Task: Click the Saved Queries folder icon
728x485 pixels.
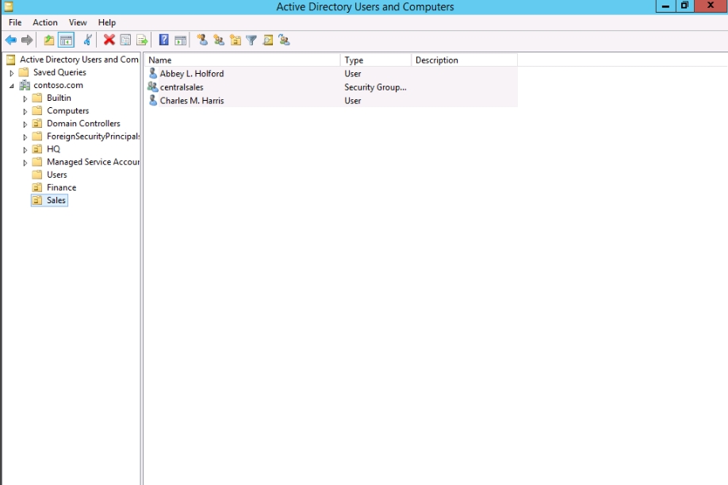Action: (24, 72)
